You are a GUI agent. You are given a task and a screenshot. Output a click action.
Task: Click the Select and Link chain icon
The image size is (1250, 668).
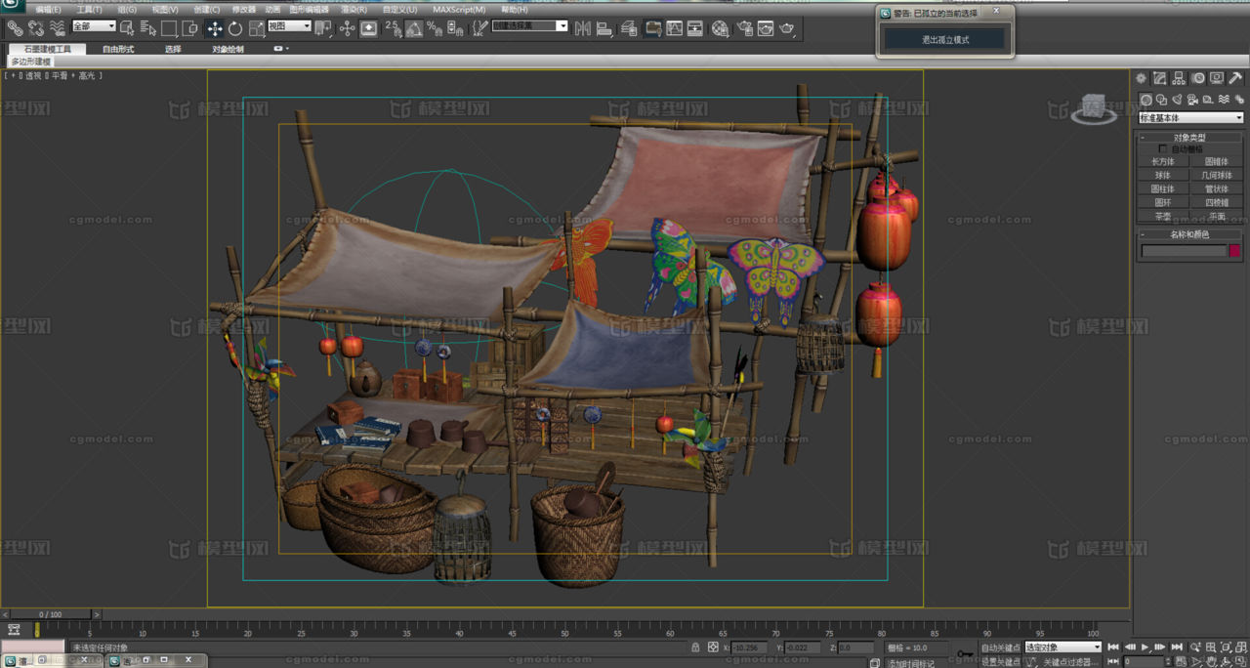pyautogui.click(x=15, y=28)
